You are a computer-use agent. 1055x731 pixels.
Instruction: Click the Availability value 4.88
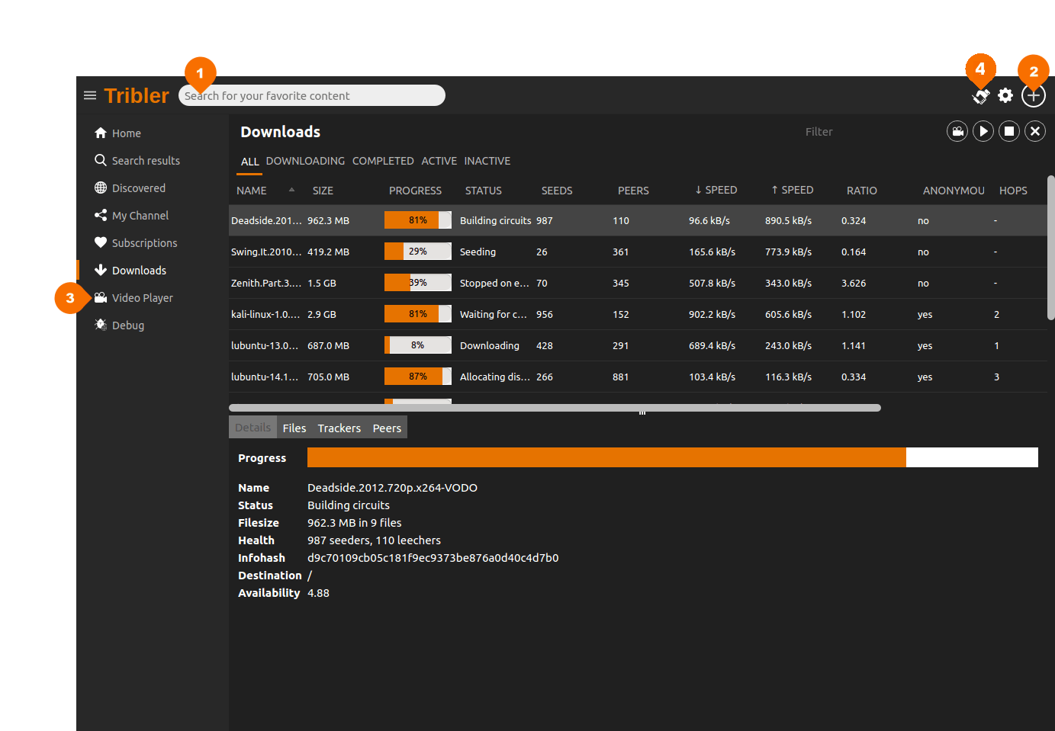pyautogui.click(x=318, y=593)
